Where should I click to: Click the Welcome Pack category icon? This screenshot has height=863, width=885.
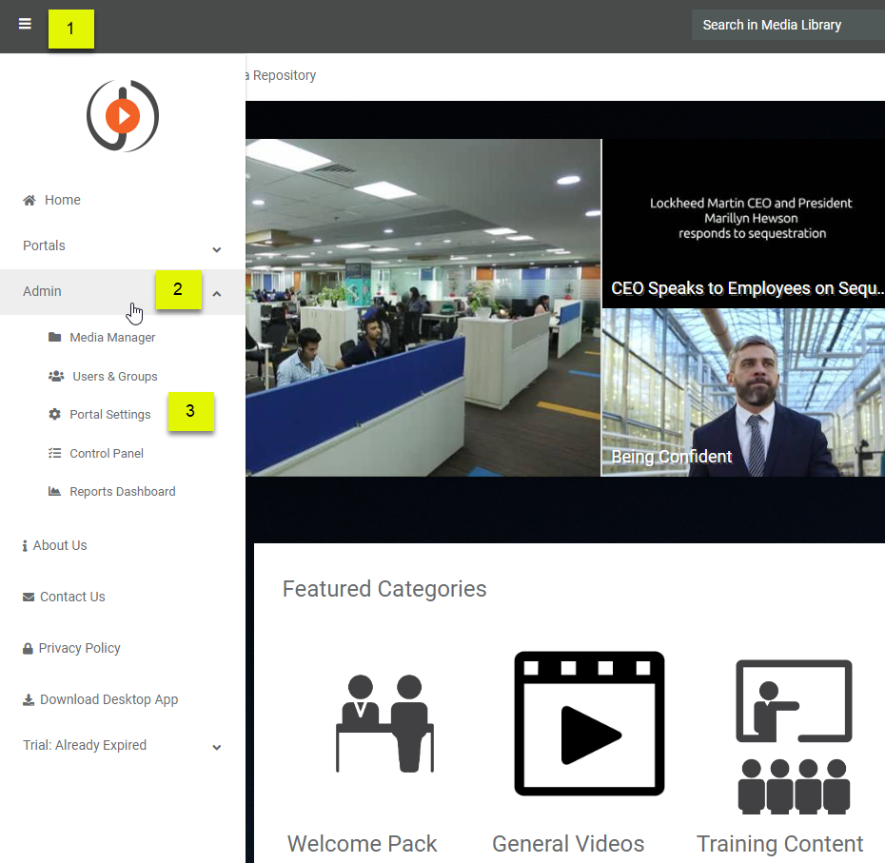(384, 723)
